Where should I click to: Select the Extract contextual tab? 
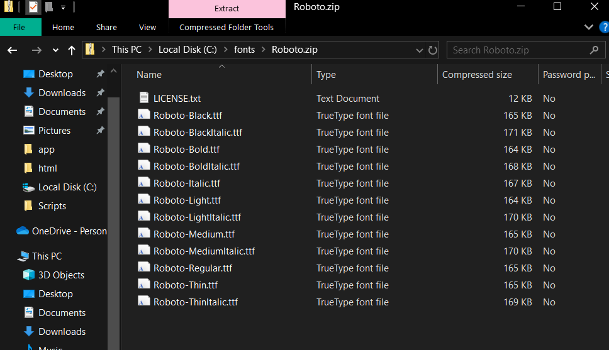click(227, 9)
